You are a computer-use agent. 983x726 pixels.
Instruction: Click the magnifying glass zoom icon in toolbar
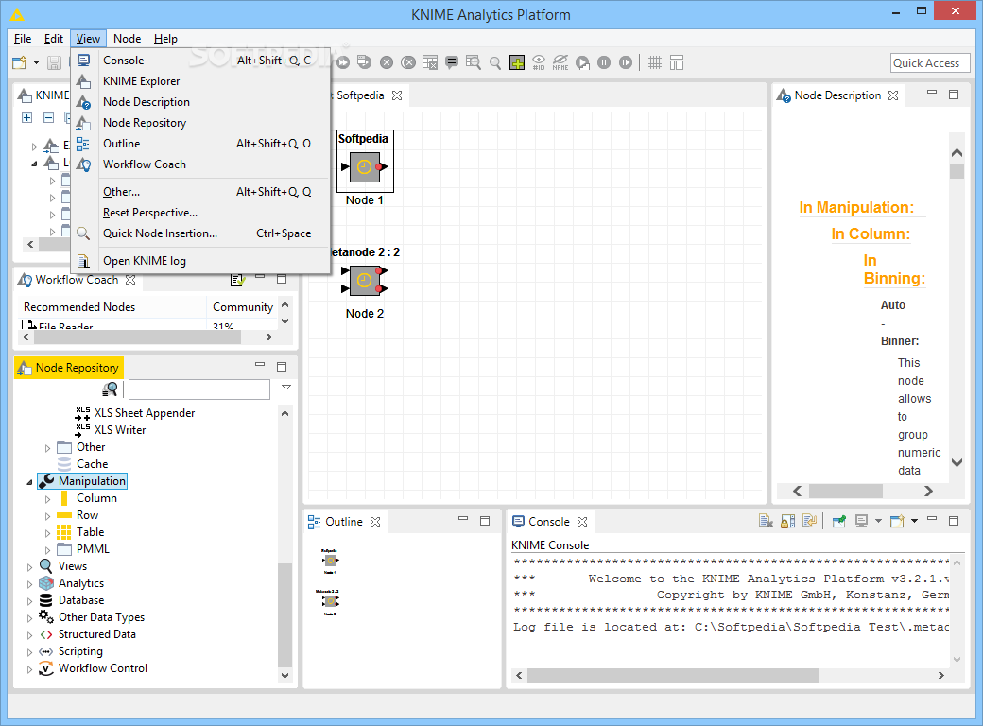(495, 62)
